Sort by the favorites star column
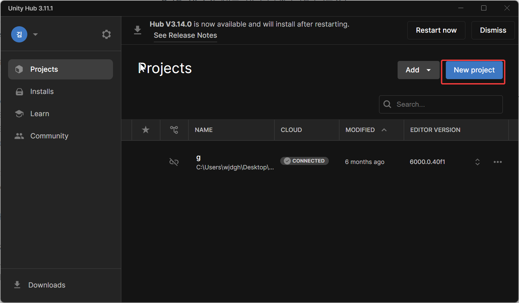This screenshot has height=303, width=519. point(146,130)
